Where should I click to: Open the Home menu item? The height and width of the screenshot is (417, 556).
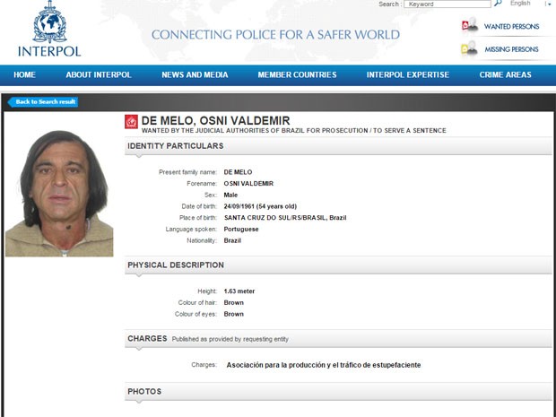[x=24, y=74]
